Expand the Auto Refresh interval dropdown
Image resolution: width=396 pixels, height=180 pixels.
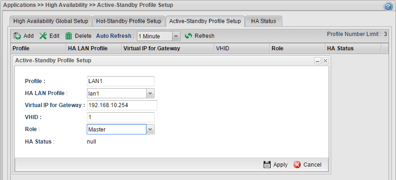[x=176, y=36]
